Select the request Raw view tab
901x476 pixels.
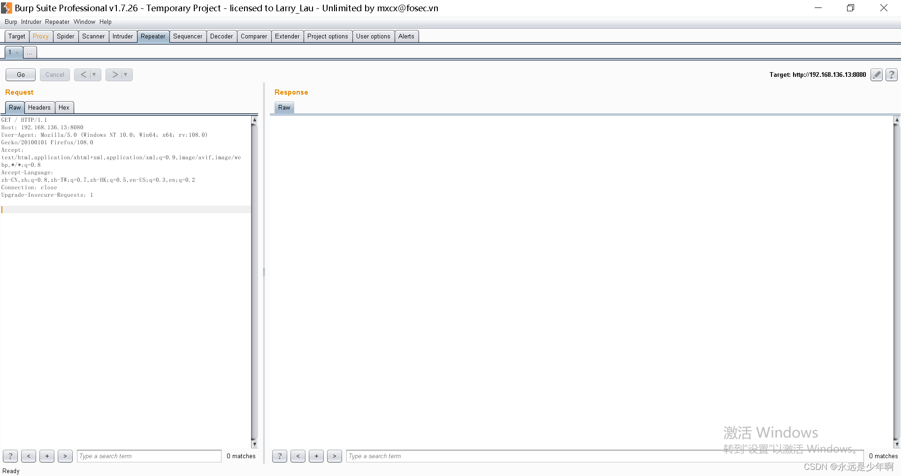pyautogui.click(x=15, y=108)
